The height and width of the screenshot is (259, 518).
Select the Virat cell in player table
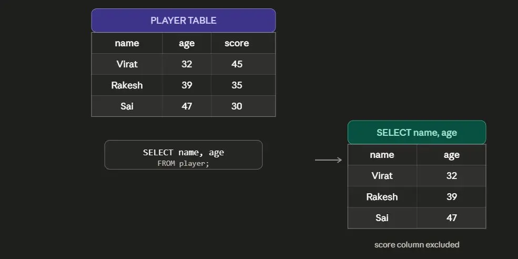(x=127, y=64)
